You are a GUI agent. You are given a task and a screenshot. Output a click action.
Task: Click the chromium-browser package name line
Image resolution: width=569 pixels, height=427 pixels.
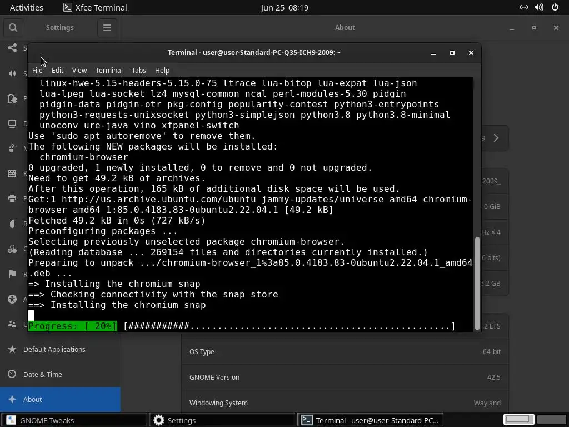point(84,157)
